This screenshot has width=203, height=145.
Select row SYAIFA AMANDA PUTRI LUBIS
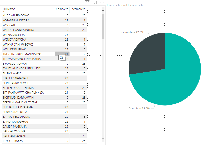pos(44,68)
